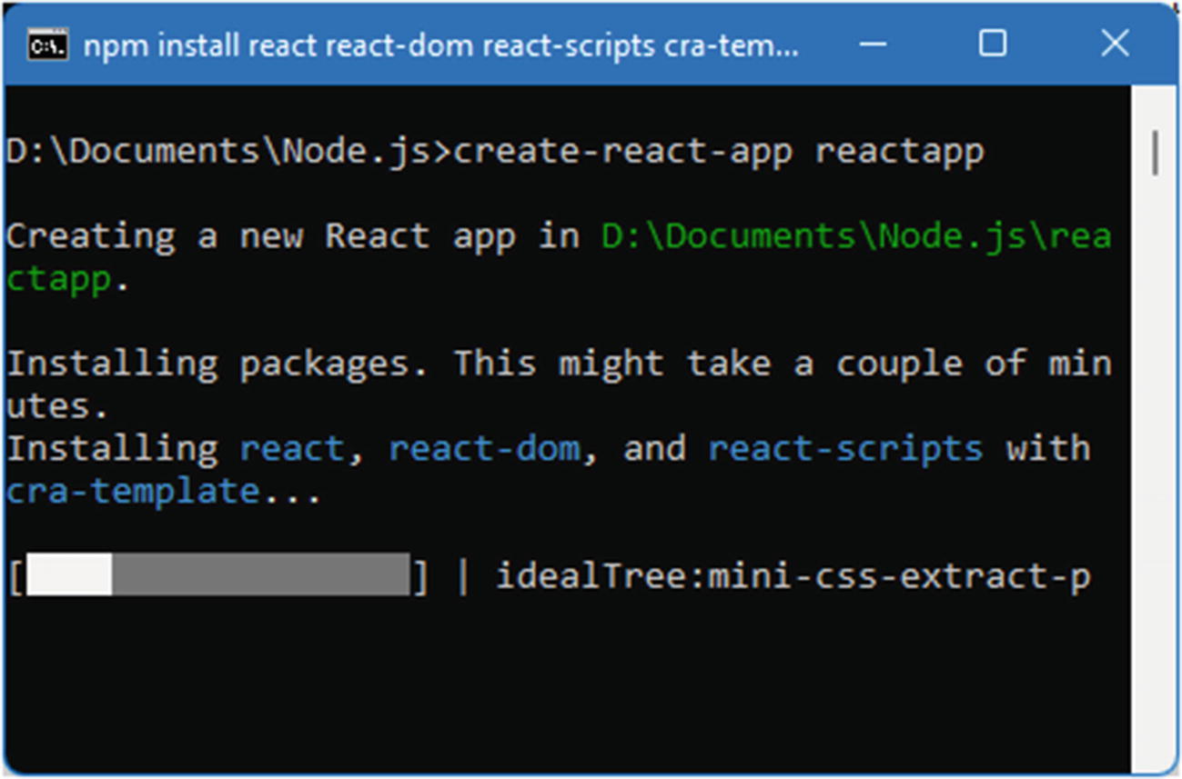Click the 'create-react-app' command text
The image size is (1182, 779).
[622, 152]
